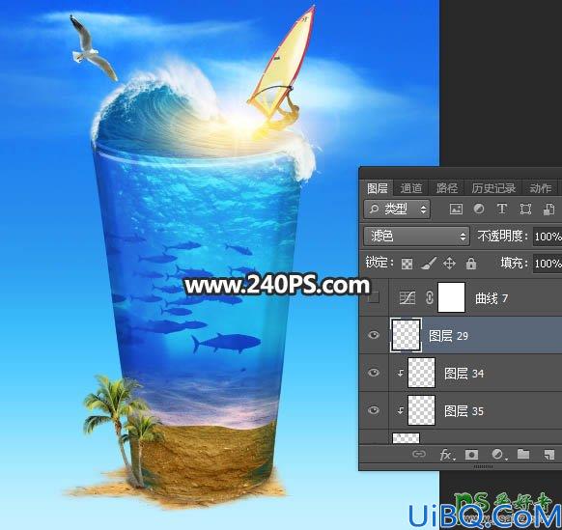562x530 pixels.
Task: Lock layer position move icon
Action: (449, 264)
